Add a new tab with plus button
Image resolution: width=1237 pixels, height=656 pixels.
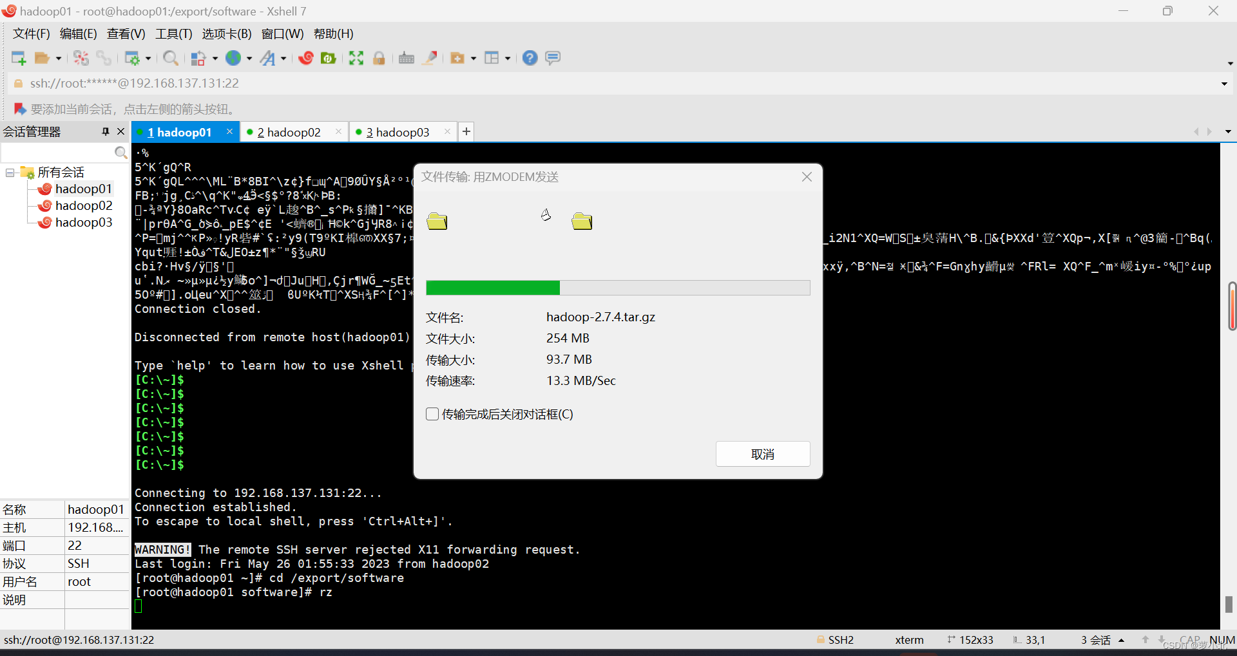466,131
